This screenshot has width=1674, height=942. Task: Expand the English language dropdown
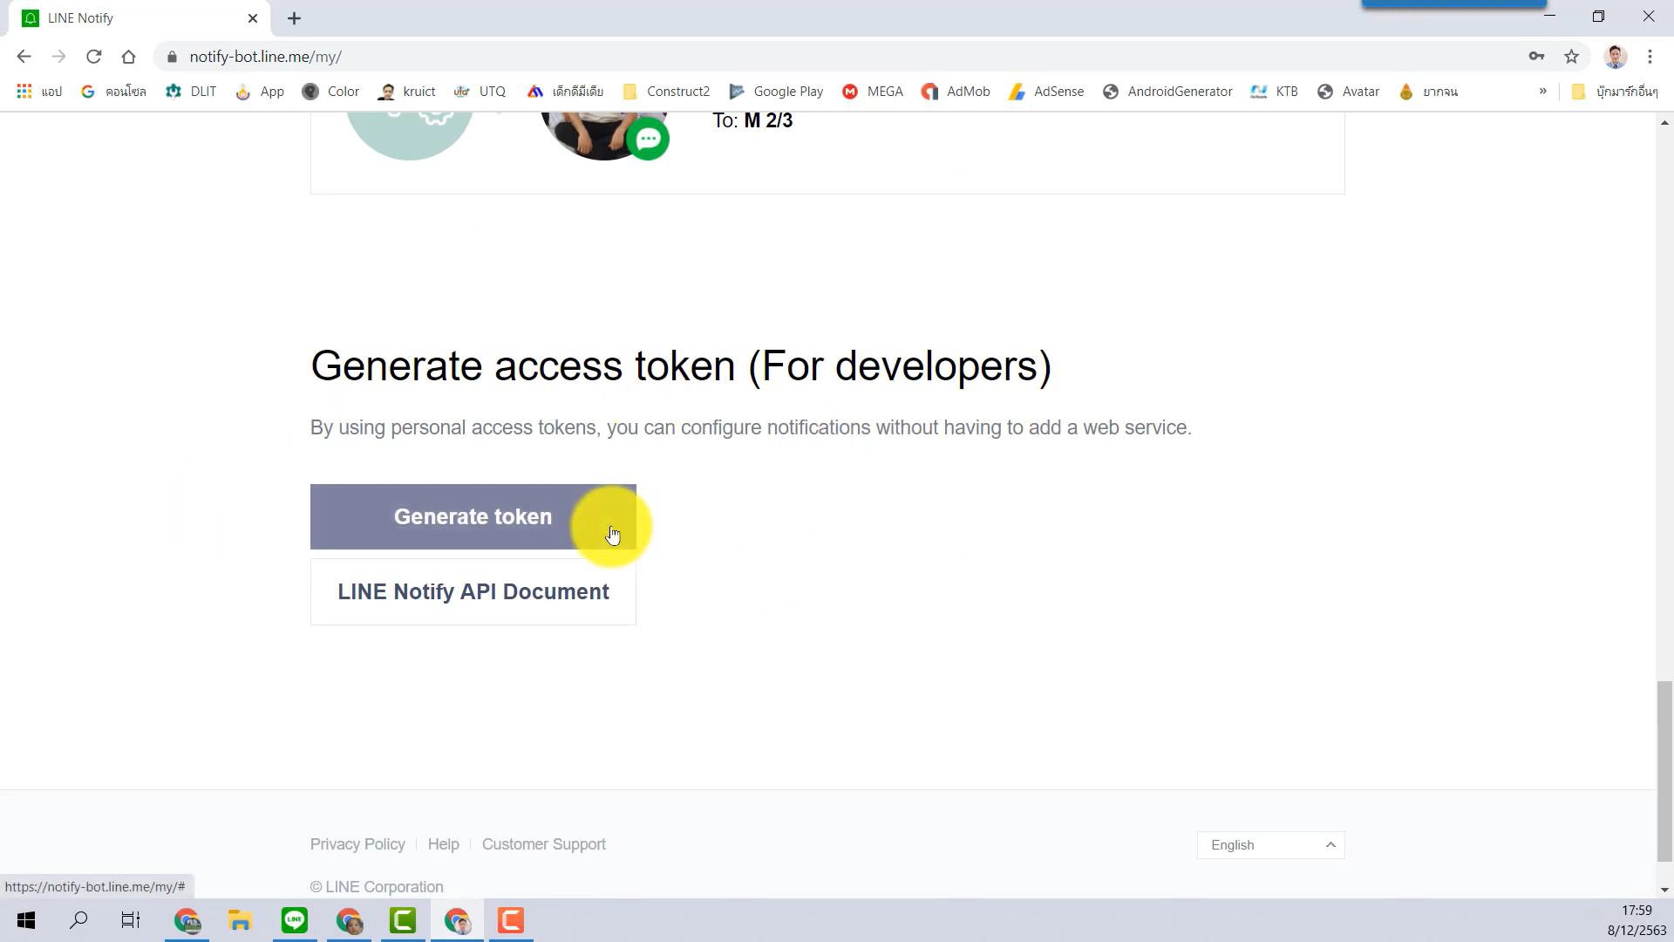pyautogui.click(x=1270, y=845)
